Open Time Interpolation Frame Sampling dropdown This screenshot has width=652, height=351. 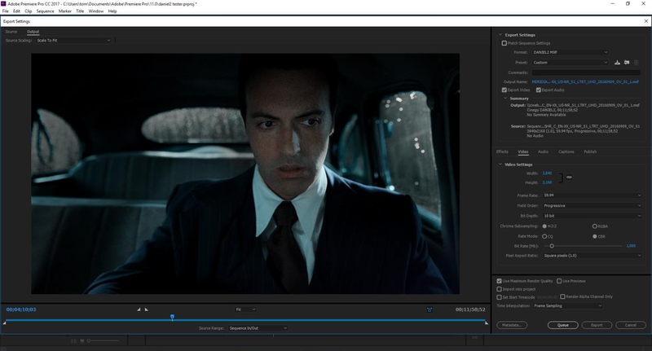[x=568, y=305]
